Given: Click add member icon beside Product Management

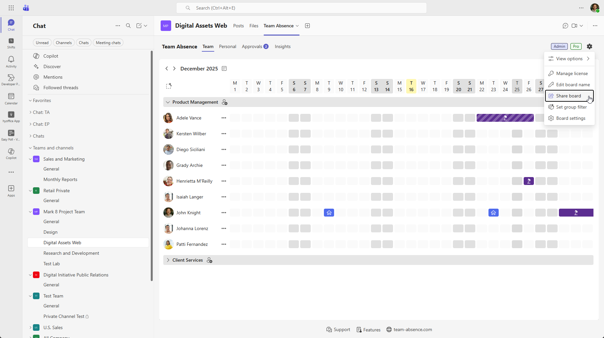Looking at the screenshot, I should click(225, 102).
